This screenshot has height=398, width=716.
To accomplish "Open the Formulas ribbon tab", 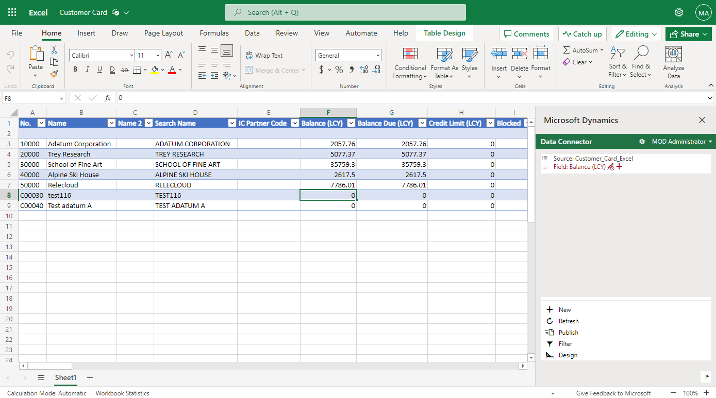I will click(214, 32).
